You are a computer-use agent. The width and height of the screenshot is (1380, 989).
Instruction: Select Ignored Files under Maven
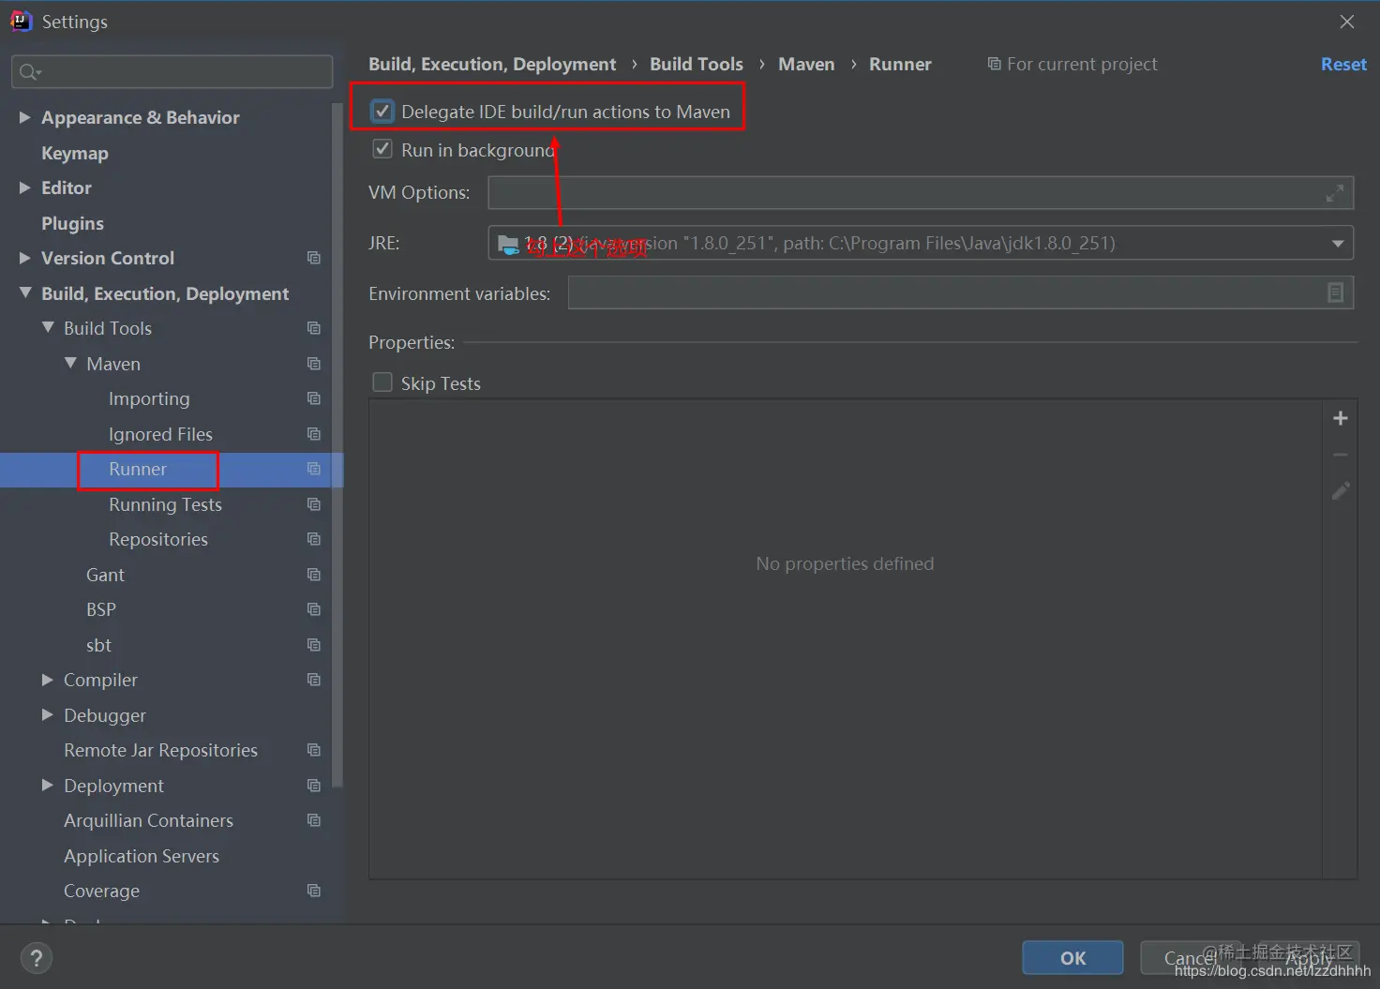tap(160, 434)
